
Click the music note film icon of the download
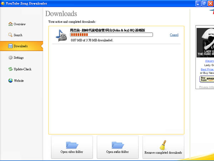click(x=61, y=35)
